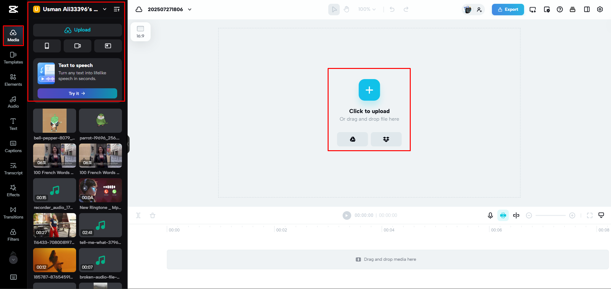Click the split clip tool in timeline
Image resolution: width=611 pixels, height=289 pixels.
click(x=138, y=215)
